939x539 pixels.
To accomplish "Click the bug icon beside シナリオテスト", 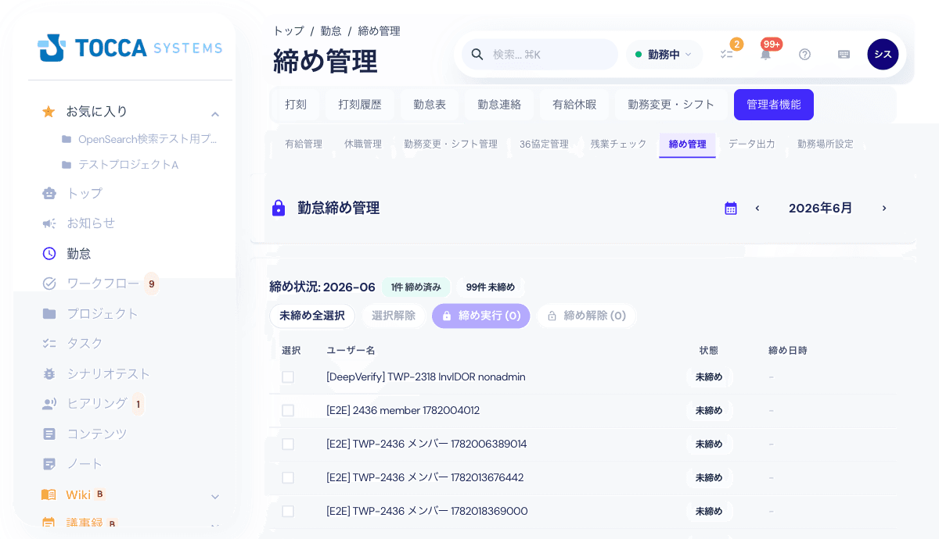I will pos(49,373).
